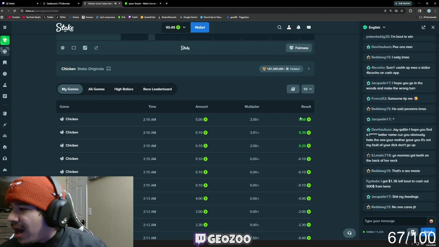439x247 pixels.
Task: Open the My Bets list sidebar icon
Action: tap(5, 96)
